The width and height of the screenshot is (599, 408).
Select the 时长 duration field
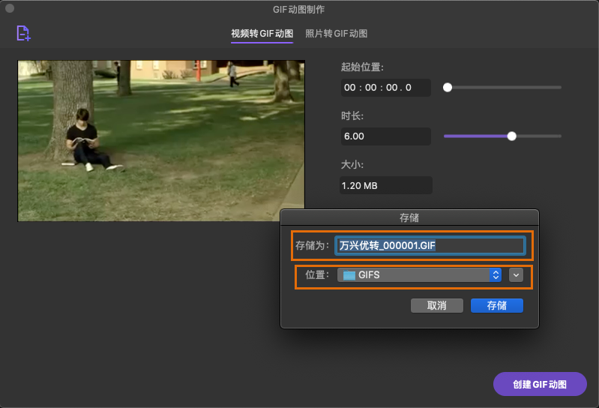tap(385, 136)
